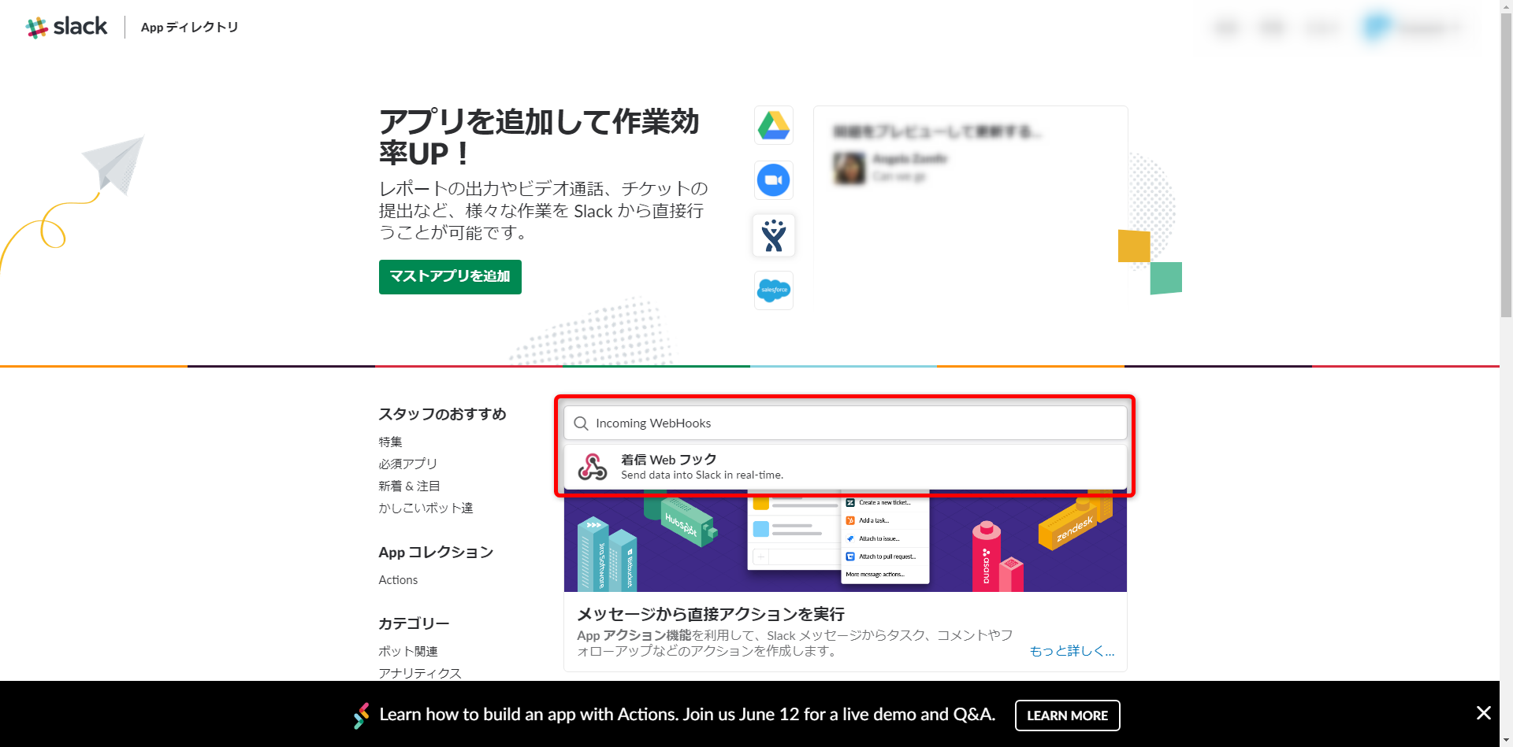Click LEARN MORE banner button
The height and width of the screenshot is (747, 1513).
[1067, 716]
